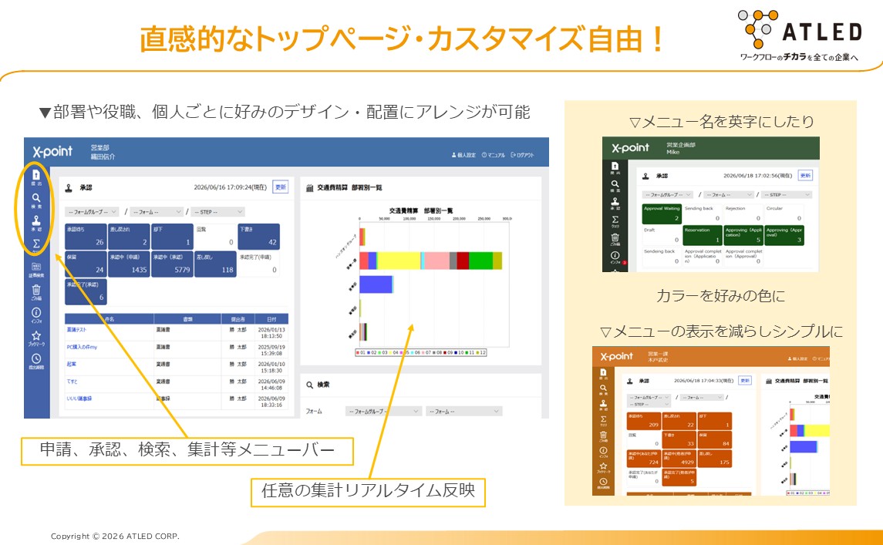Click the blue tile showing count 5779
The width and height of the screenshot is (883, 545).
[x=172, y=264]
